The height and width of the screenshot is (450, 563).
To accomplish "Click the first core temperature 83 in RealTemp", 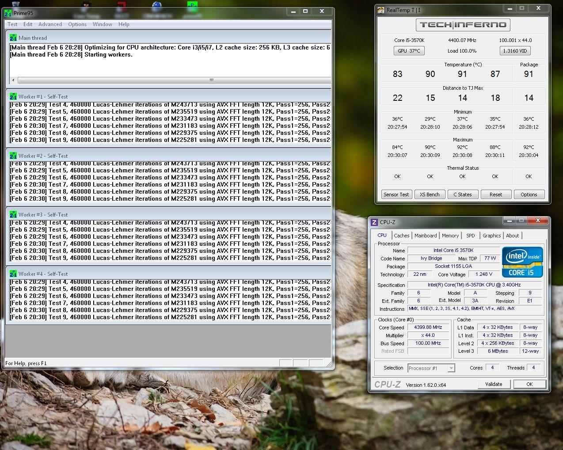I will (398, 74).
